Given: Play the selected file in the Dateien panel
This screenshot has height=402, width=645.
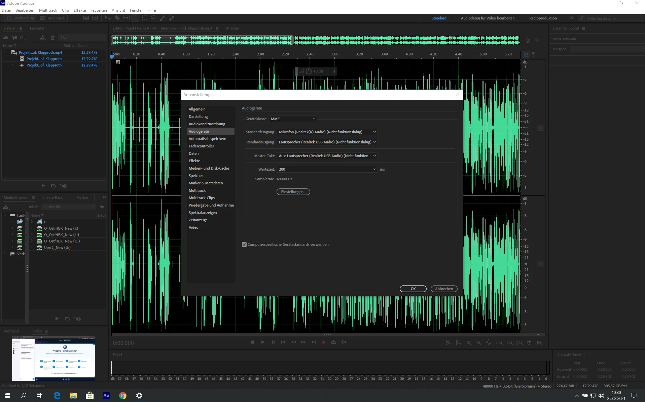Looking at the screenshot, I should coord(43,186).
